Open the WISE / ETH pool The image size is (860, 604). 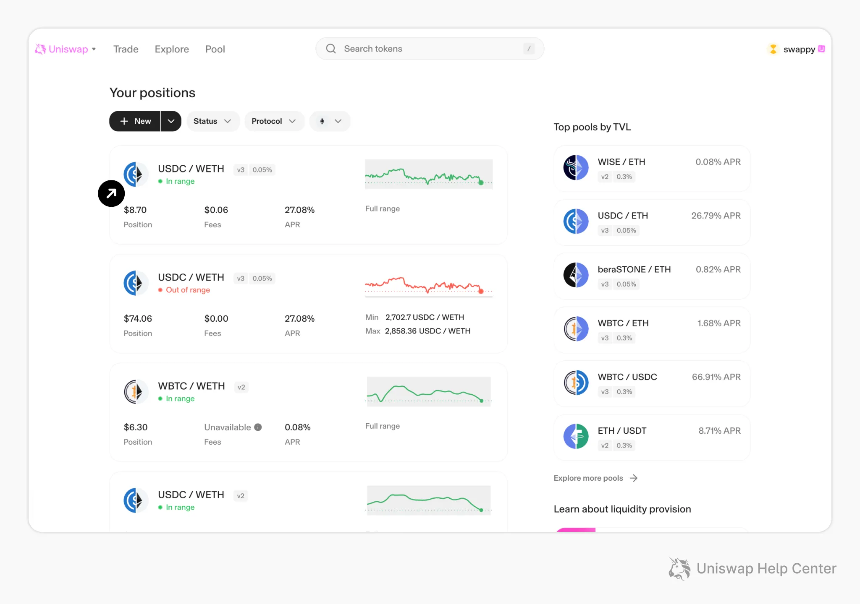coord(652,169)
